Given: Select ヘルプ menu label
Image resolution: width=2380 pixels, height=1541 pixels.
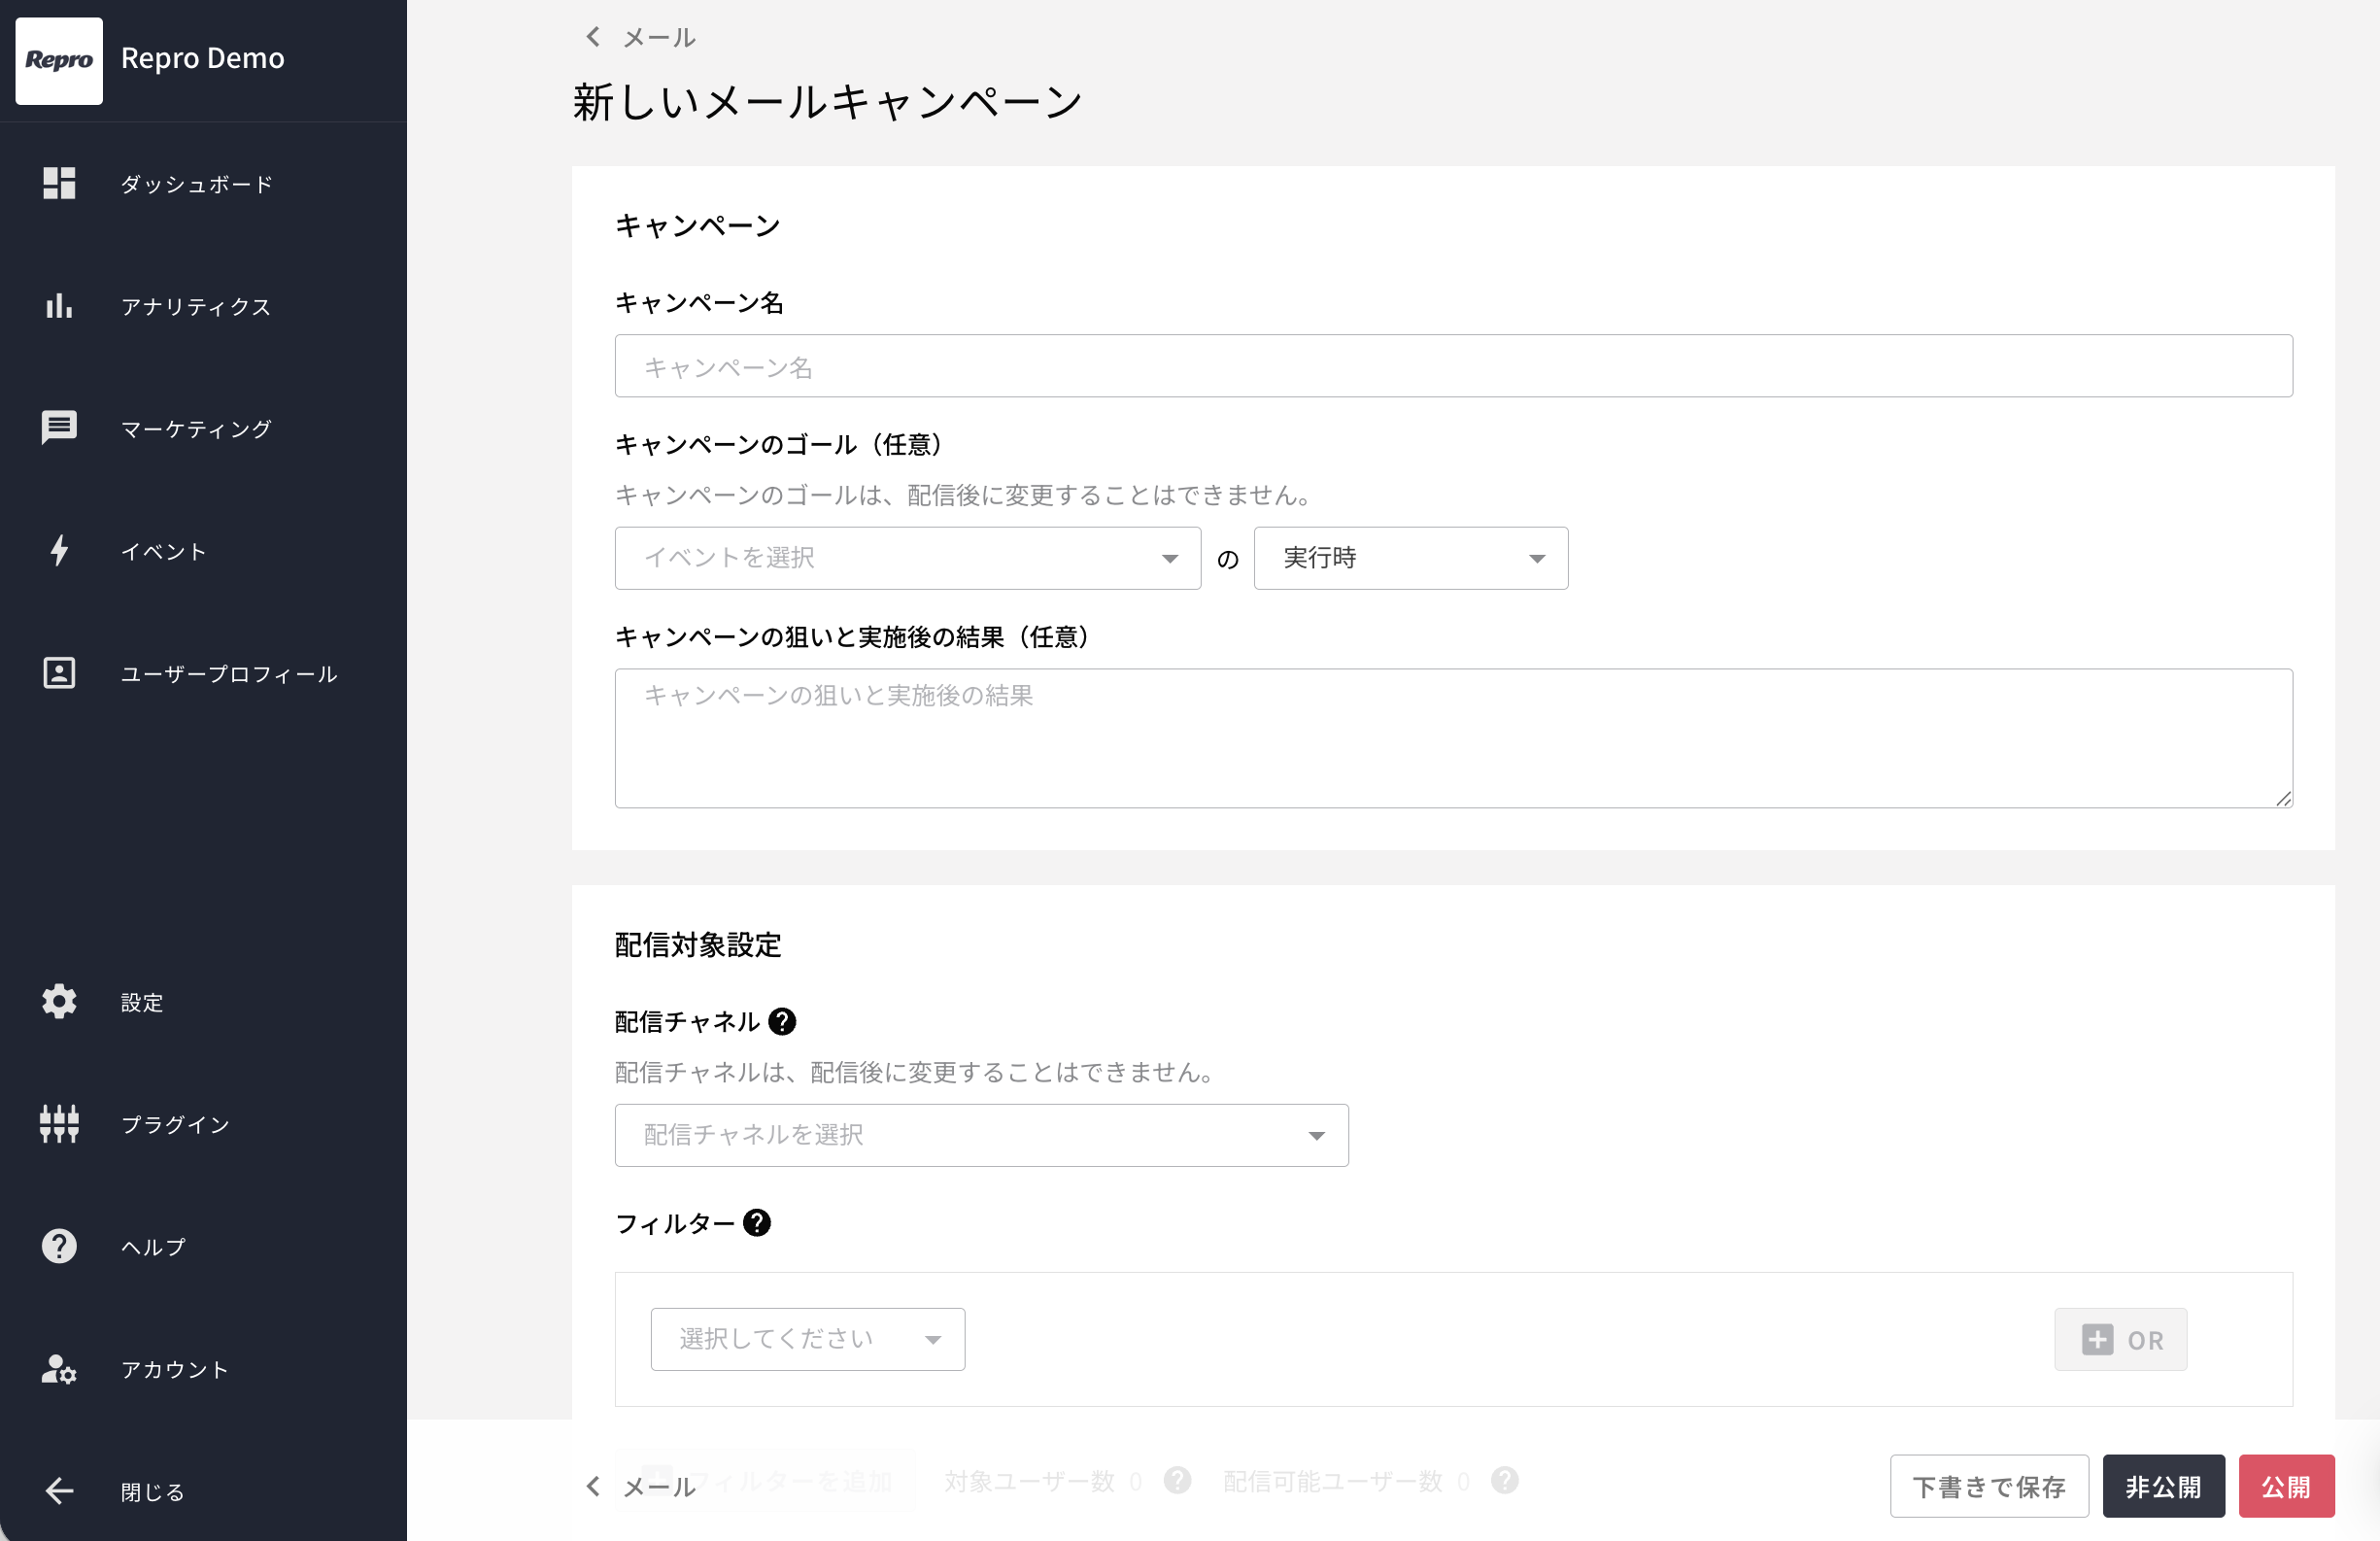Looking at the screenshot, I should point(154,1247).
